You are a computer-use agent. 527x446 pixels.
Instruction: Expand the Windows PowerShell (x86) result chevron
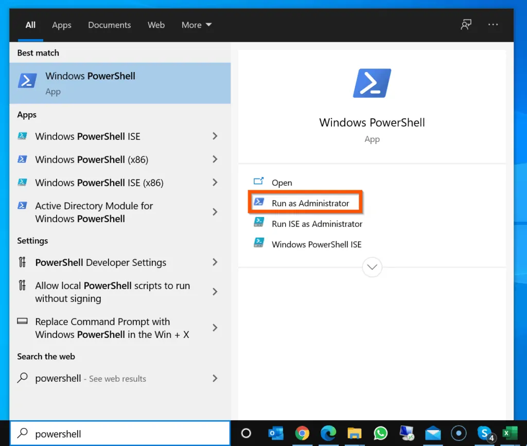pyautogui.click(x=215, y=159)
